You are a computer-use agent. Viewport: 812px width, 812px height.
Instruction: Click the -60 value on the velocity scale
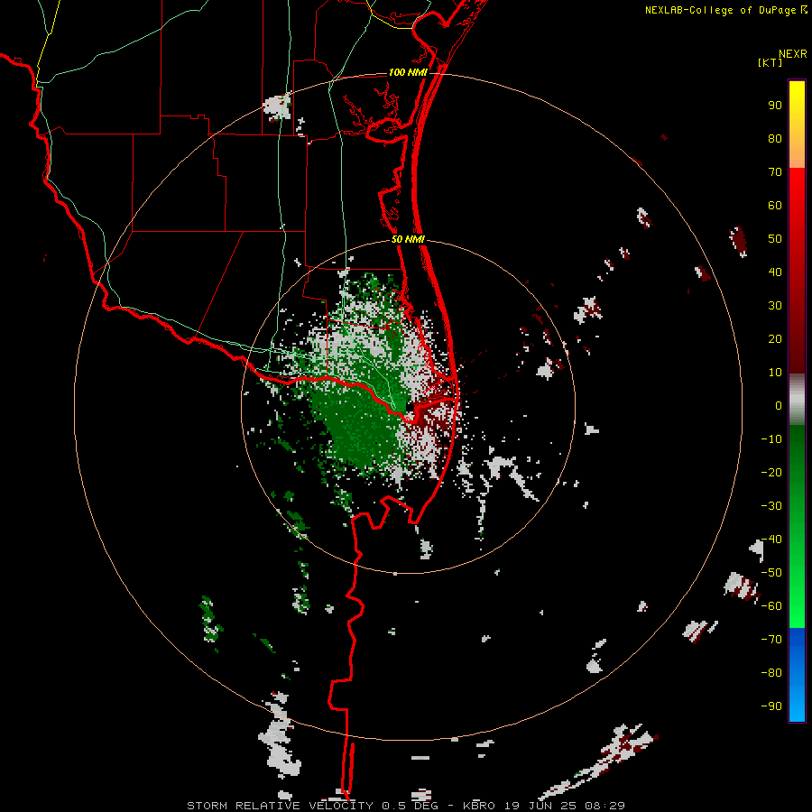click(x=771, y=606)
